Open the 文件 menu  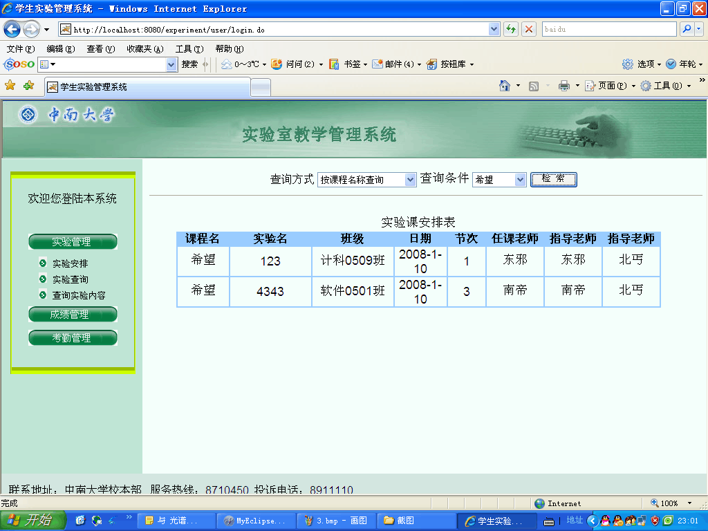tap(20, 49)
